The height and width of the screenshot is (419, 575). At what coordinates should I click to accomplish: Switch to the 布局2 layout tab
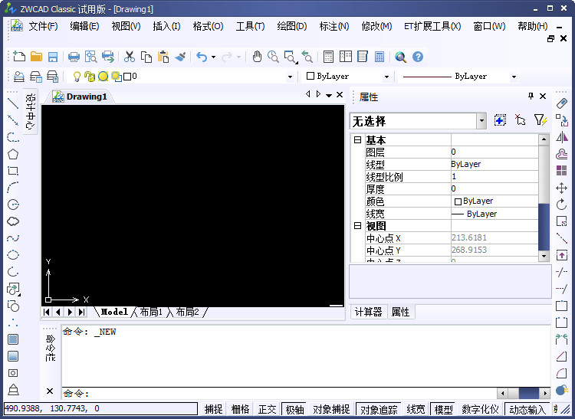click(x=187, y=312)
